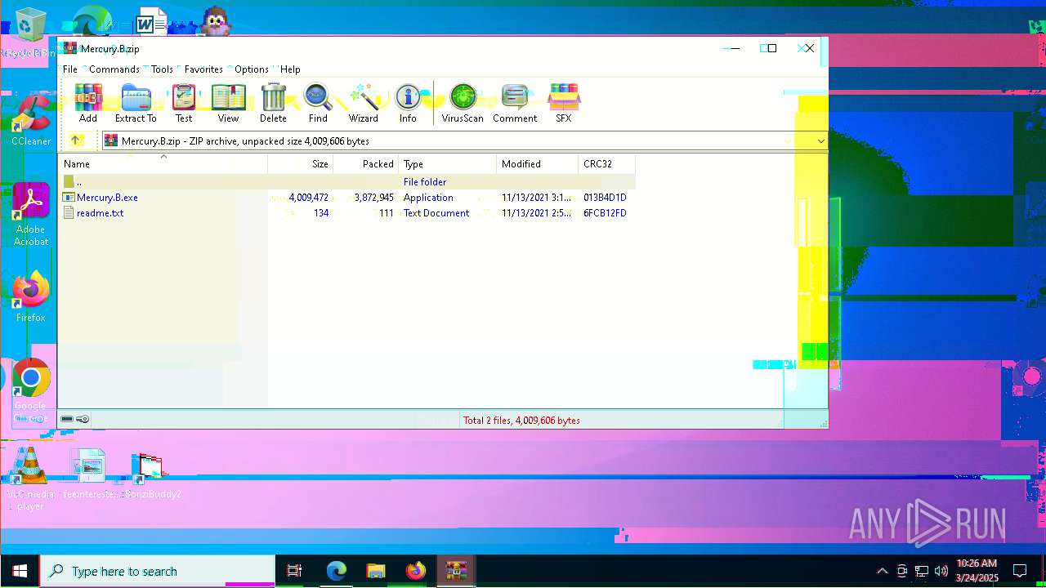Open the View toolbar icon
This screenshot has height=588, width=1046.
228,103
